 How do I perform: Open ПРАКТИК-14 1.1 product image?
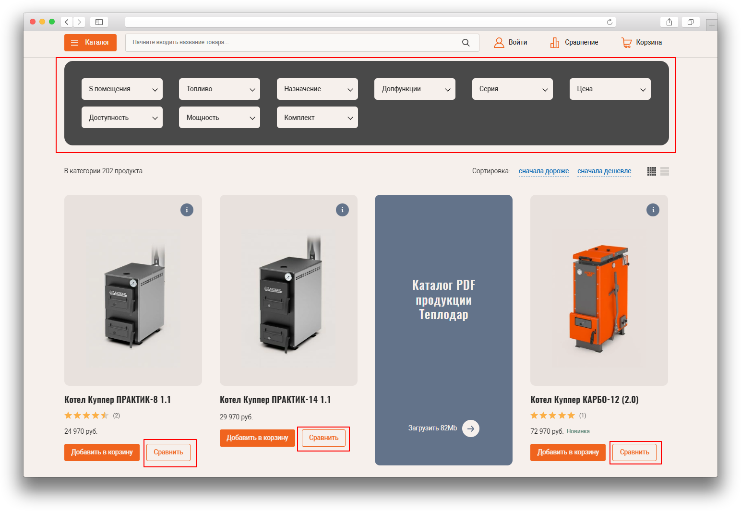pyautogui.click(x=288, y=290)
